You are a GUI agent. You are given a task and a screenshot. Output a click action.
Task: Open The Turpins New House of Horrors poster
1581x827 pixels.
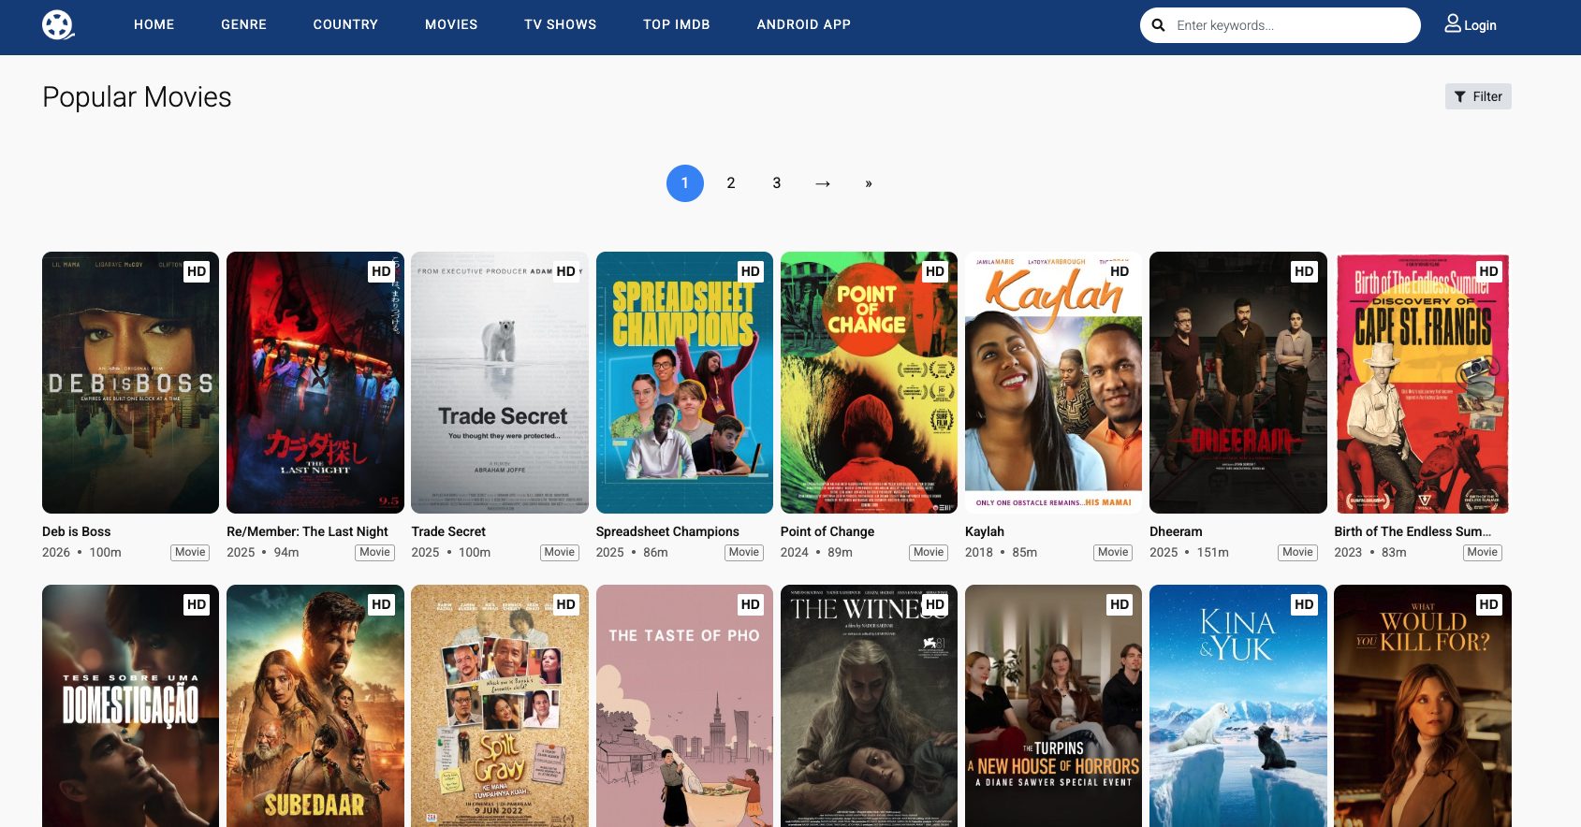tap(1053, 706)
